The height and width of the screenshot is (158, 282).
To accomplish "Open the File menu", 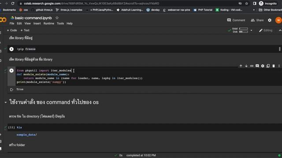I will 12,23.
